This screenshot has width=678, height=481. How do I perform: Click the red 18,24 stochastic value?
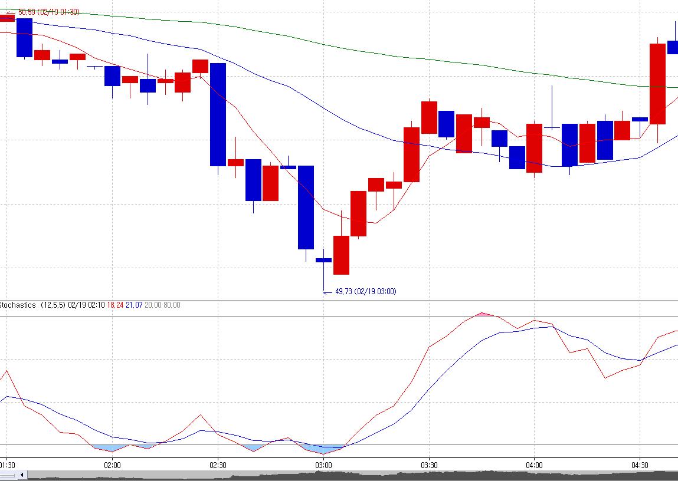115,305
